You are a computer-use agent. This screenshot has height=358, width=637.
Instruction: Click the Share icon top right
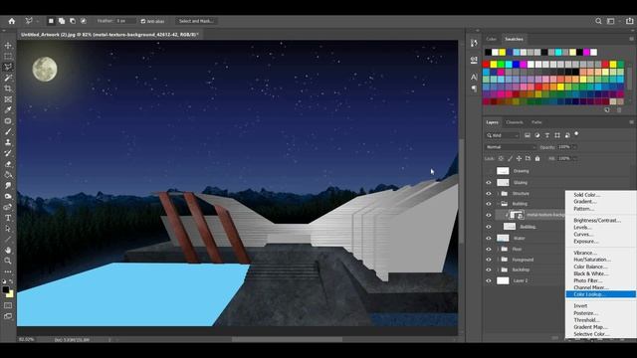[629, 21]
